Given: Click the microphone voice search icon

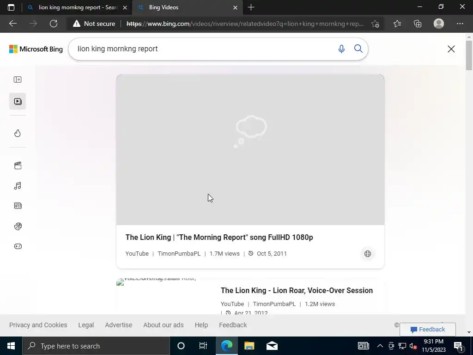Looking at the screenshot, I should click(341, 49).
